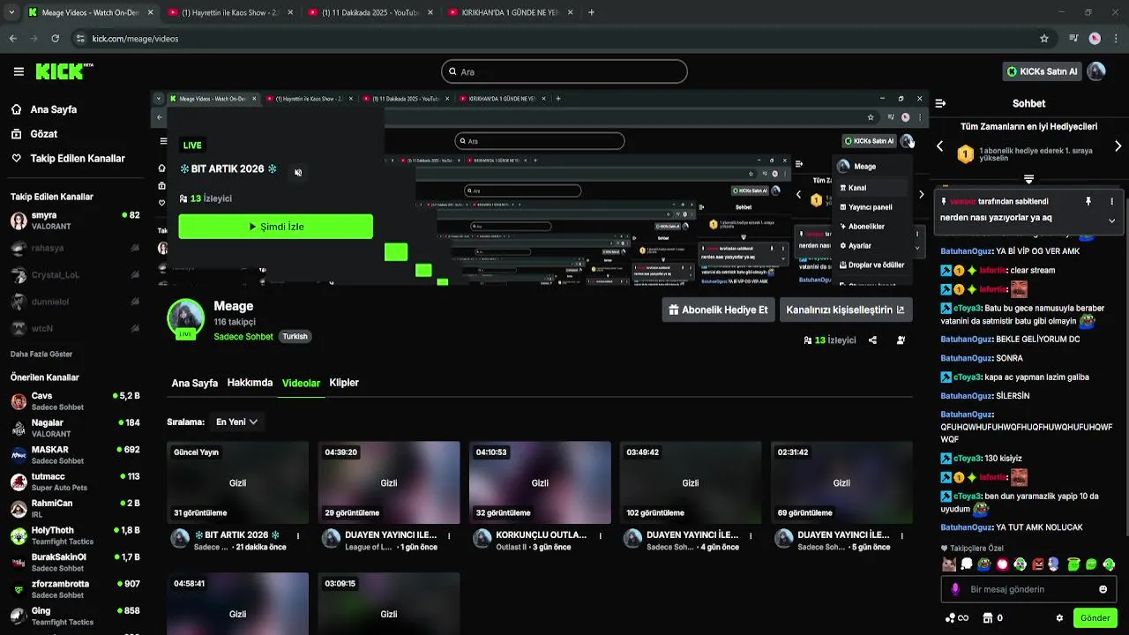Open the hamburger sidebar menu
Image resolution: width=1129 pixels, height=635 pixels.
(x=19, y=71)
